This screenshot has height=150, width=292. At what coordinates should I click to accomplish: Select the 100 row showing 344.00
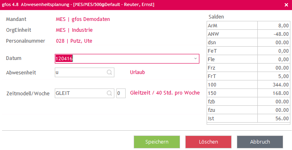pos(249,85)
